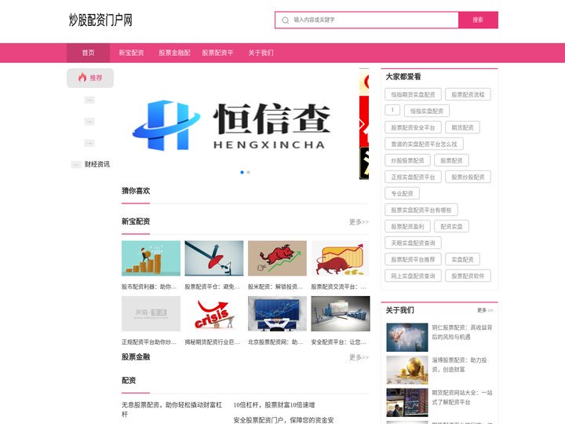Click 更多>> in the 关于我们 panel
The width and height of the screenshot is (565, 424).
[x=485, y=310]
